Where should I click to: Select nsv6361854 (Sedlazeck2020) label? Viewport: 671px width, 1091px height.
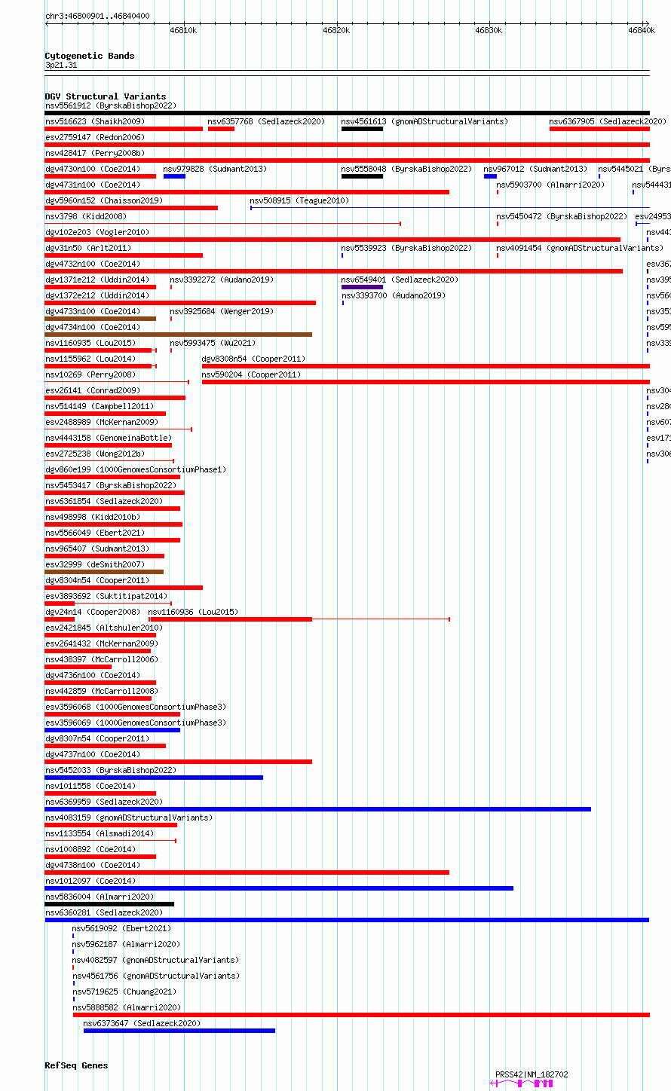pyautogui.click(x=103, y=501)
